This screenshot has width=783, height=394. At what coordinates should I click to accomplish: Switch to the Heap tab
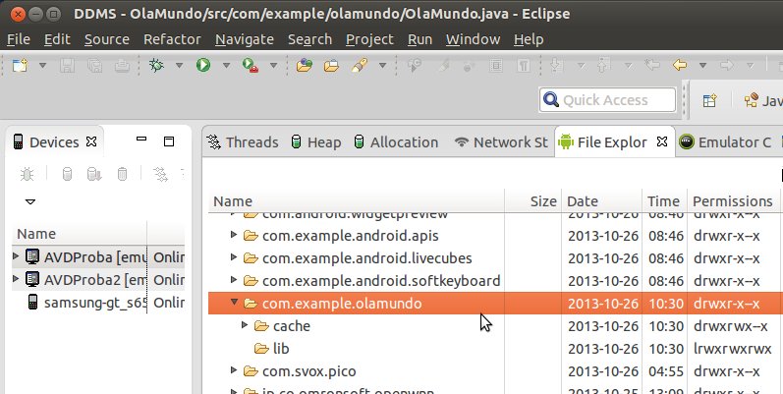(316, 142)
